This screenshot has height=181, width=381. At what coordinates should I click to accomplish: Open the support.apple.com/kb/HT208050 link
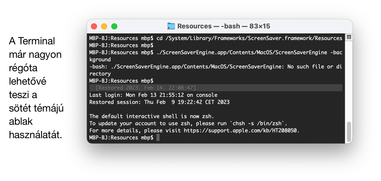pyautogui.click(x=241, y=131)
